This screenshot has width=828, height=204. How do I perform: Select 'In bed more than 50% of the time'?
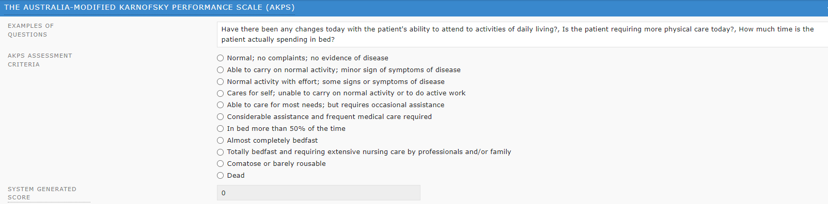coord(221,129)
